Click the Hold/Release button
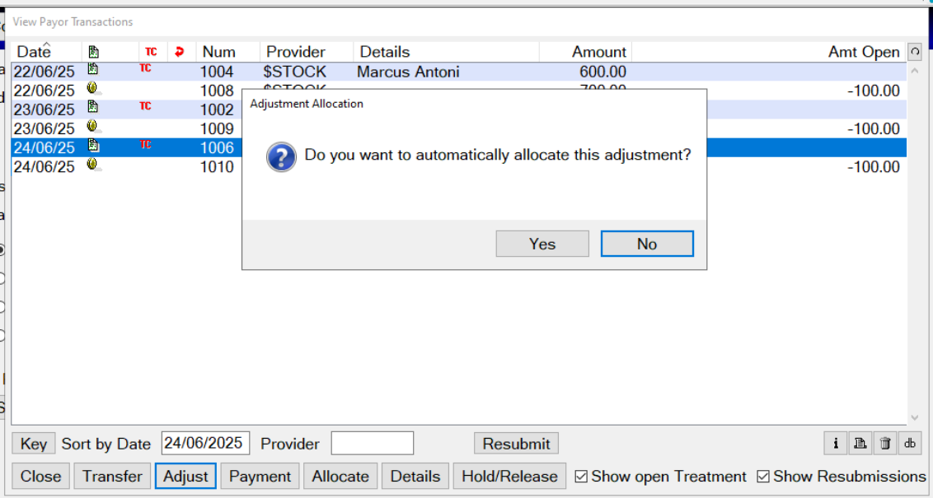The width and height of the screenshot is (933, 498). click(x=509, y=477)
